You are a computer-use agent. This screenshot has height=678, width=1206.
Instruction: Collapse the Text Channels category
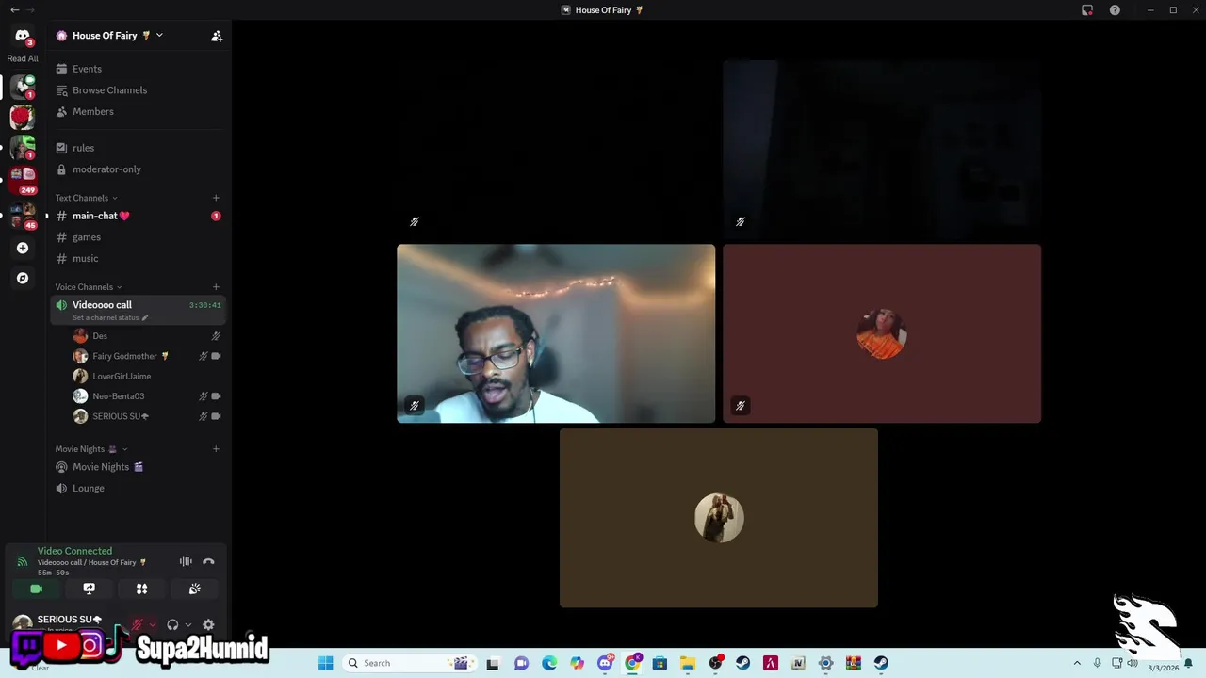[x=86, y=198]
